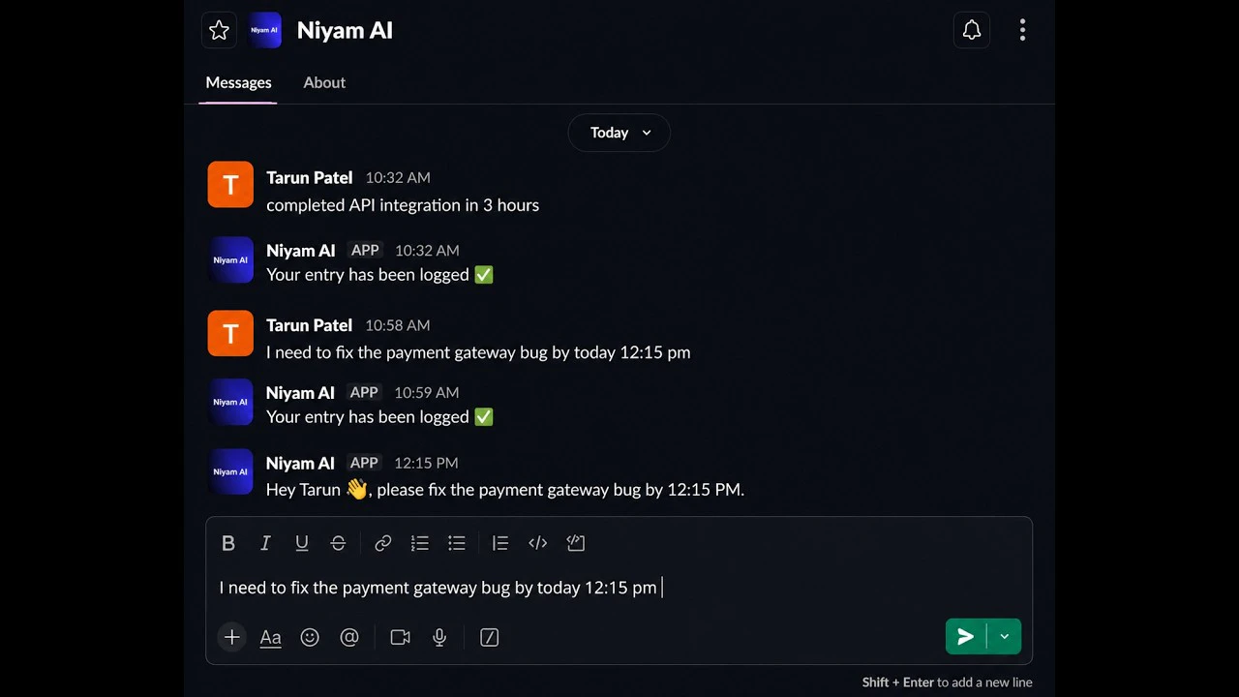1239x697 pixels.
Task: Start a bulleted list
Action: coord(457,543)
